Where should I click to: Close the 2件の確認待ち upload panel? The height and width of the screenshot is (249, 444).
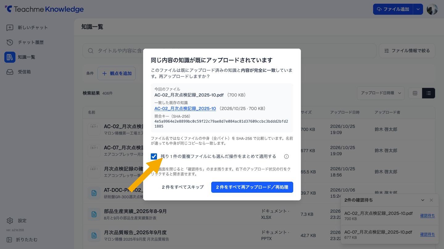point(431,200)
